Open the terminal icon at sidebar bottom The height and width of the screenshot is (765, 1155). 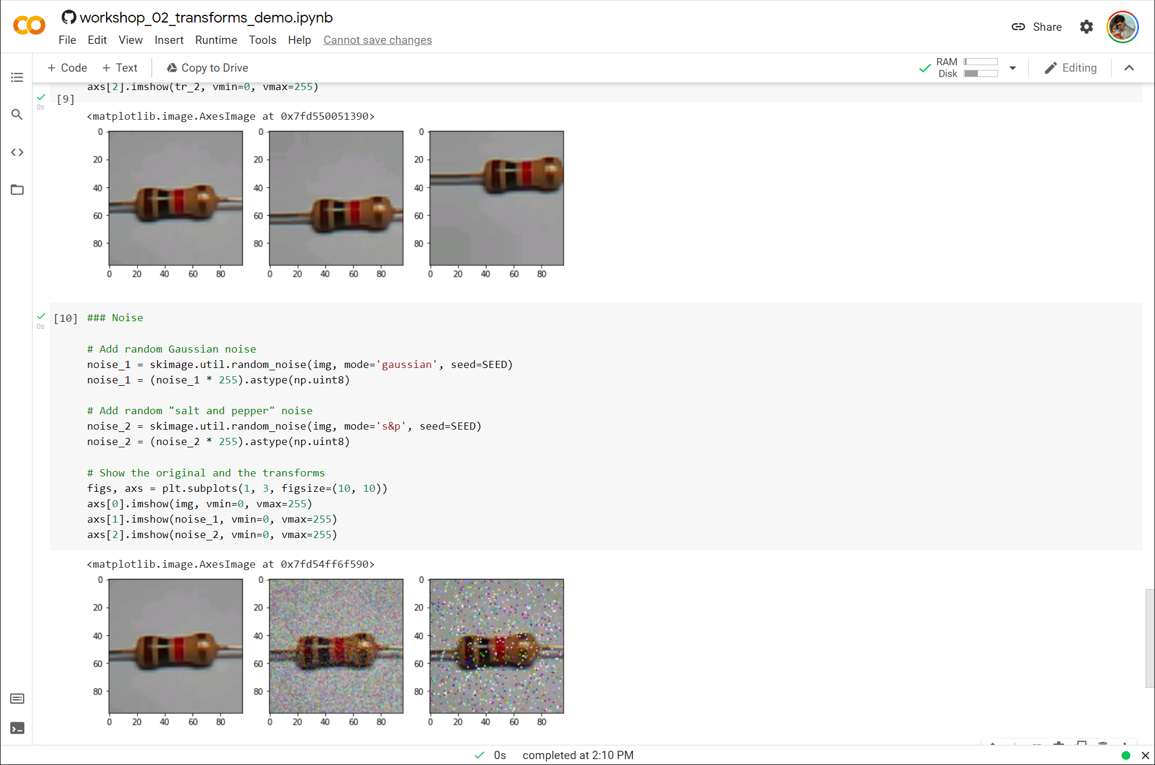17,728
